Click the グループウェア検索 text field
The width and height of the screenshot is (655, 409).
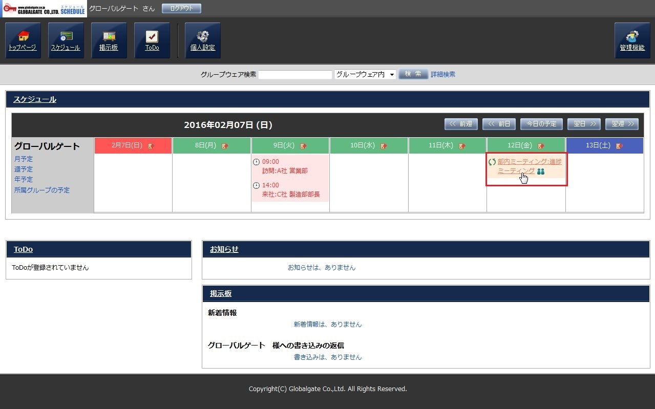295,75
